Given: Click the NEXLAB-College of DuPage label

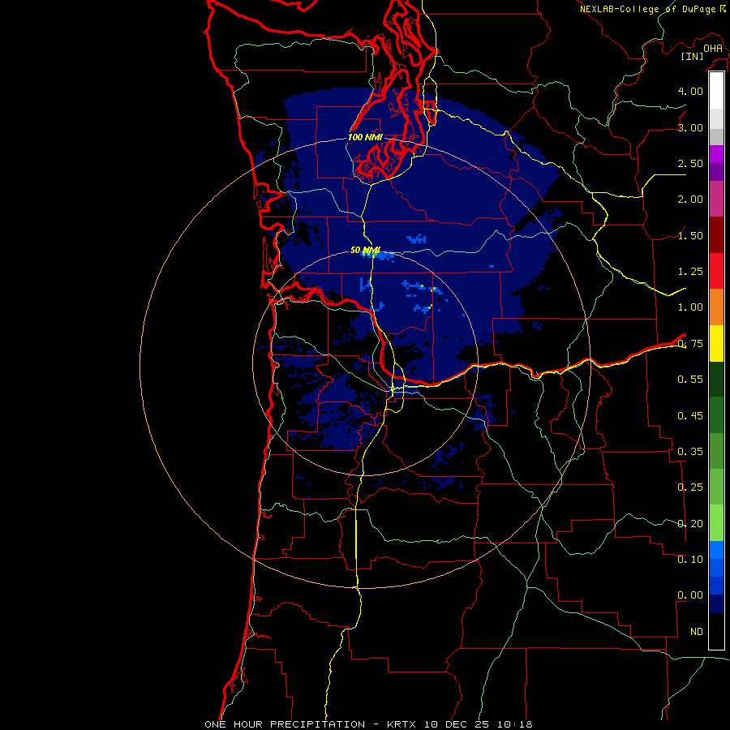Looking at the screenshot, I should click(647, 9).
